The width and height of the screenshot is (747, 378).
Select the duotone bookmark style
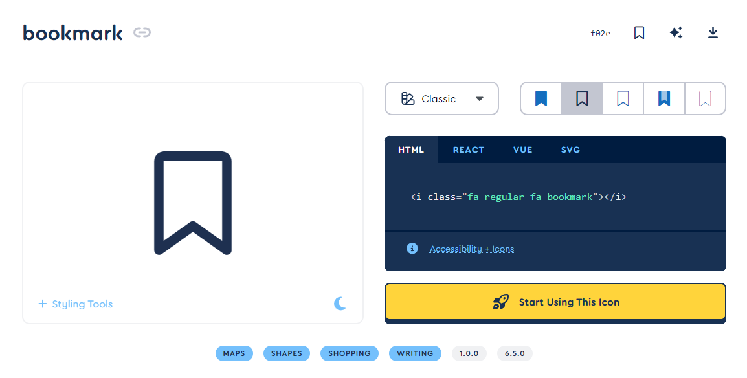664,98
